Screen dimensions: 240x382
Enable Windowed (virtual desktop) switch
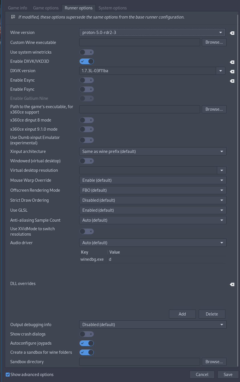click(x=87, y=161)
